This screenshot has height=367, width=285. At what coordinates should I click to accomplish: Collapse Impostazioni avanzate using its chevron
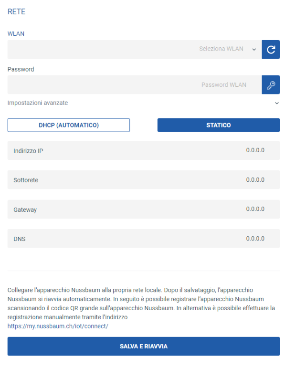point(277,103)
